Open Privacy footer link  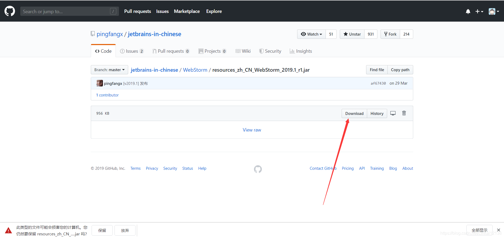click(x=152, y=168)
